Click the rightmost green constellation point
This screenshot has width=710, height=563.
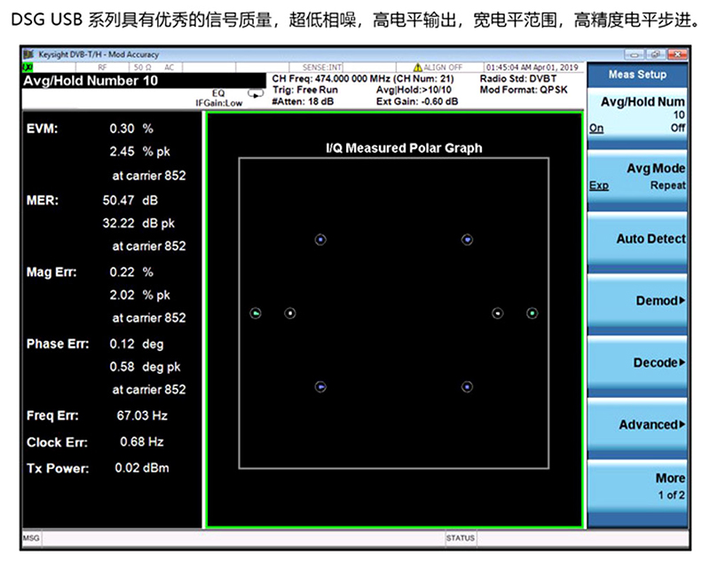(x=532, y=313)
